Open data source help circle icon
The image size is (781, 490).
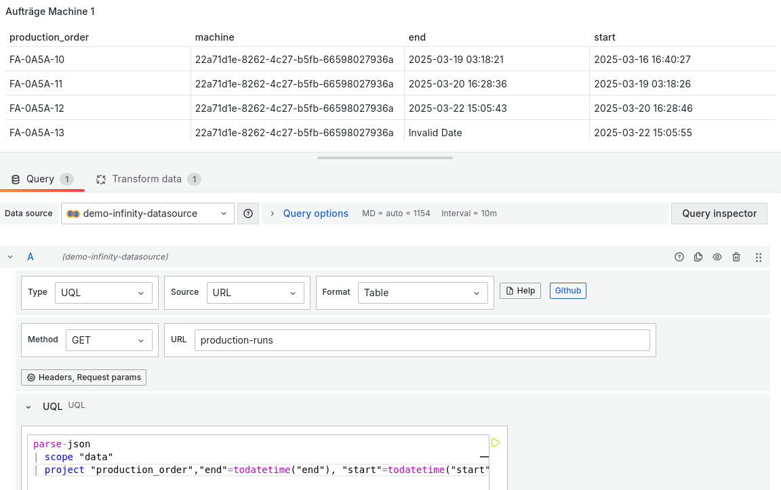[248, 213]
